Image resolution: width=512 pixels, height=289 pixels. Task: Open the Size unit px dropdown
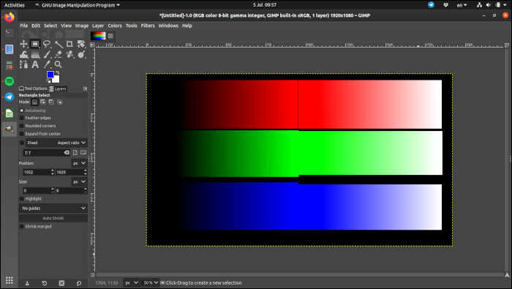click(x=79, y=181)
